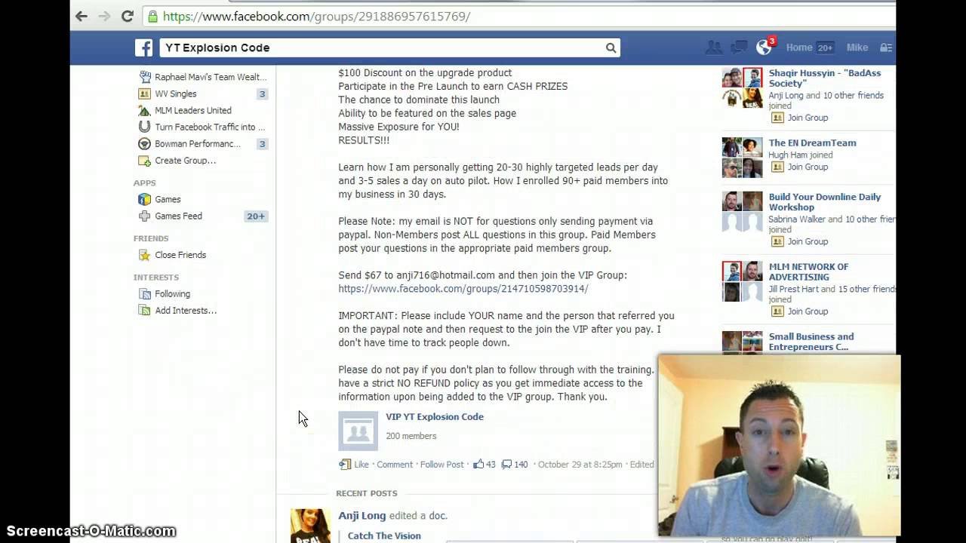Click Anji Long's profile picture
Image resolution: width=966 pixels, height=543 pixels.
310,526
